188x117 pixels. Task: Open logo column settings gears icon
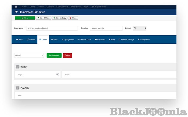(x=57, y=74)
